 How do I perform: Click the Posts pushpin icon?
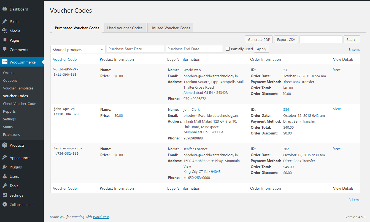tap(5, 22)
